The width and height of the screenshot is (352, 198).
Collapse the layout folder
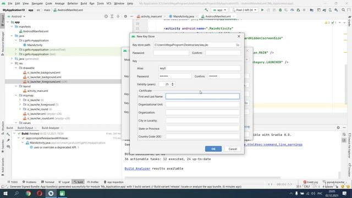tap(16, 86)
